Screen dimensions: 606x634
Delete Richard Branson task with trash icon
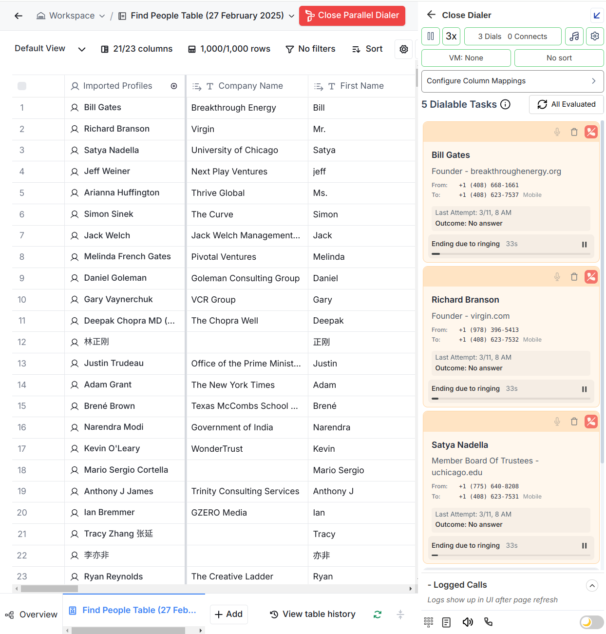[574, 277]
